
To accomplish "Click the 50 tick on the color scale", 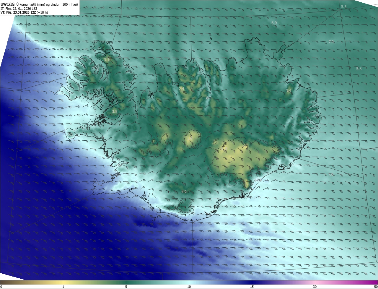I will pos(376,287).
